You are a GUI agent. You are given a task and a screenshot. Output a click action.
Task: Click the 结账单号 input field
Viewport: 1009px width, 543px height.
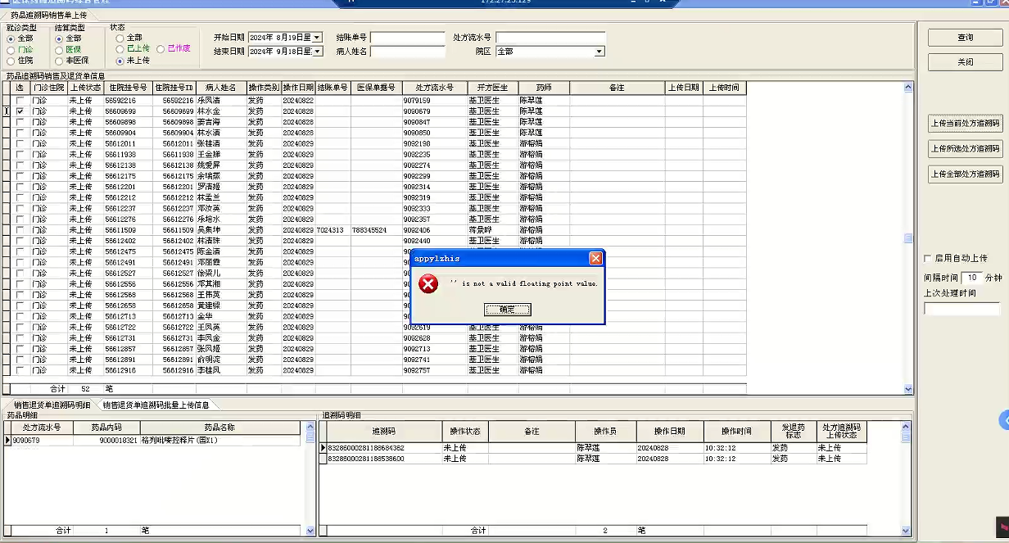coord(407,38)
